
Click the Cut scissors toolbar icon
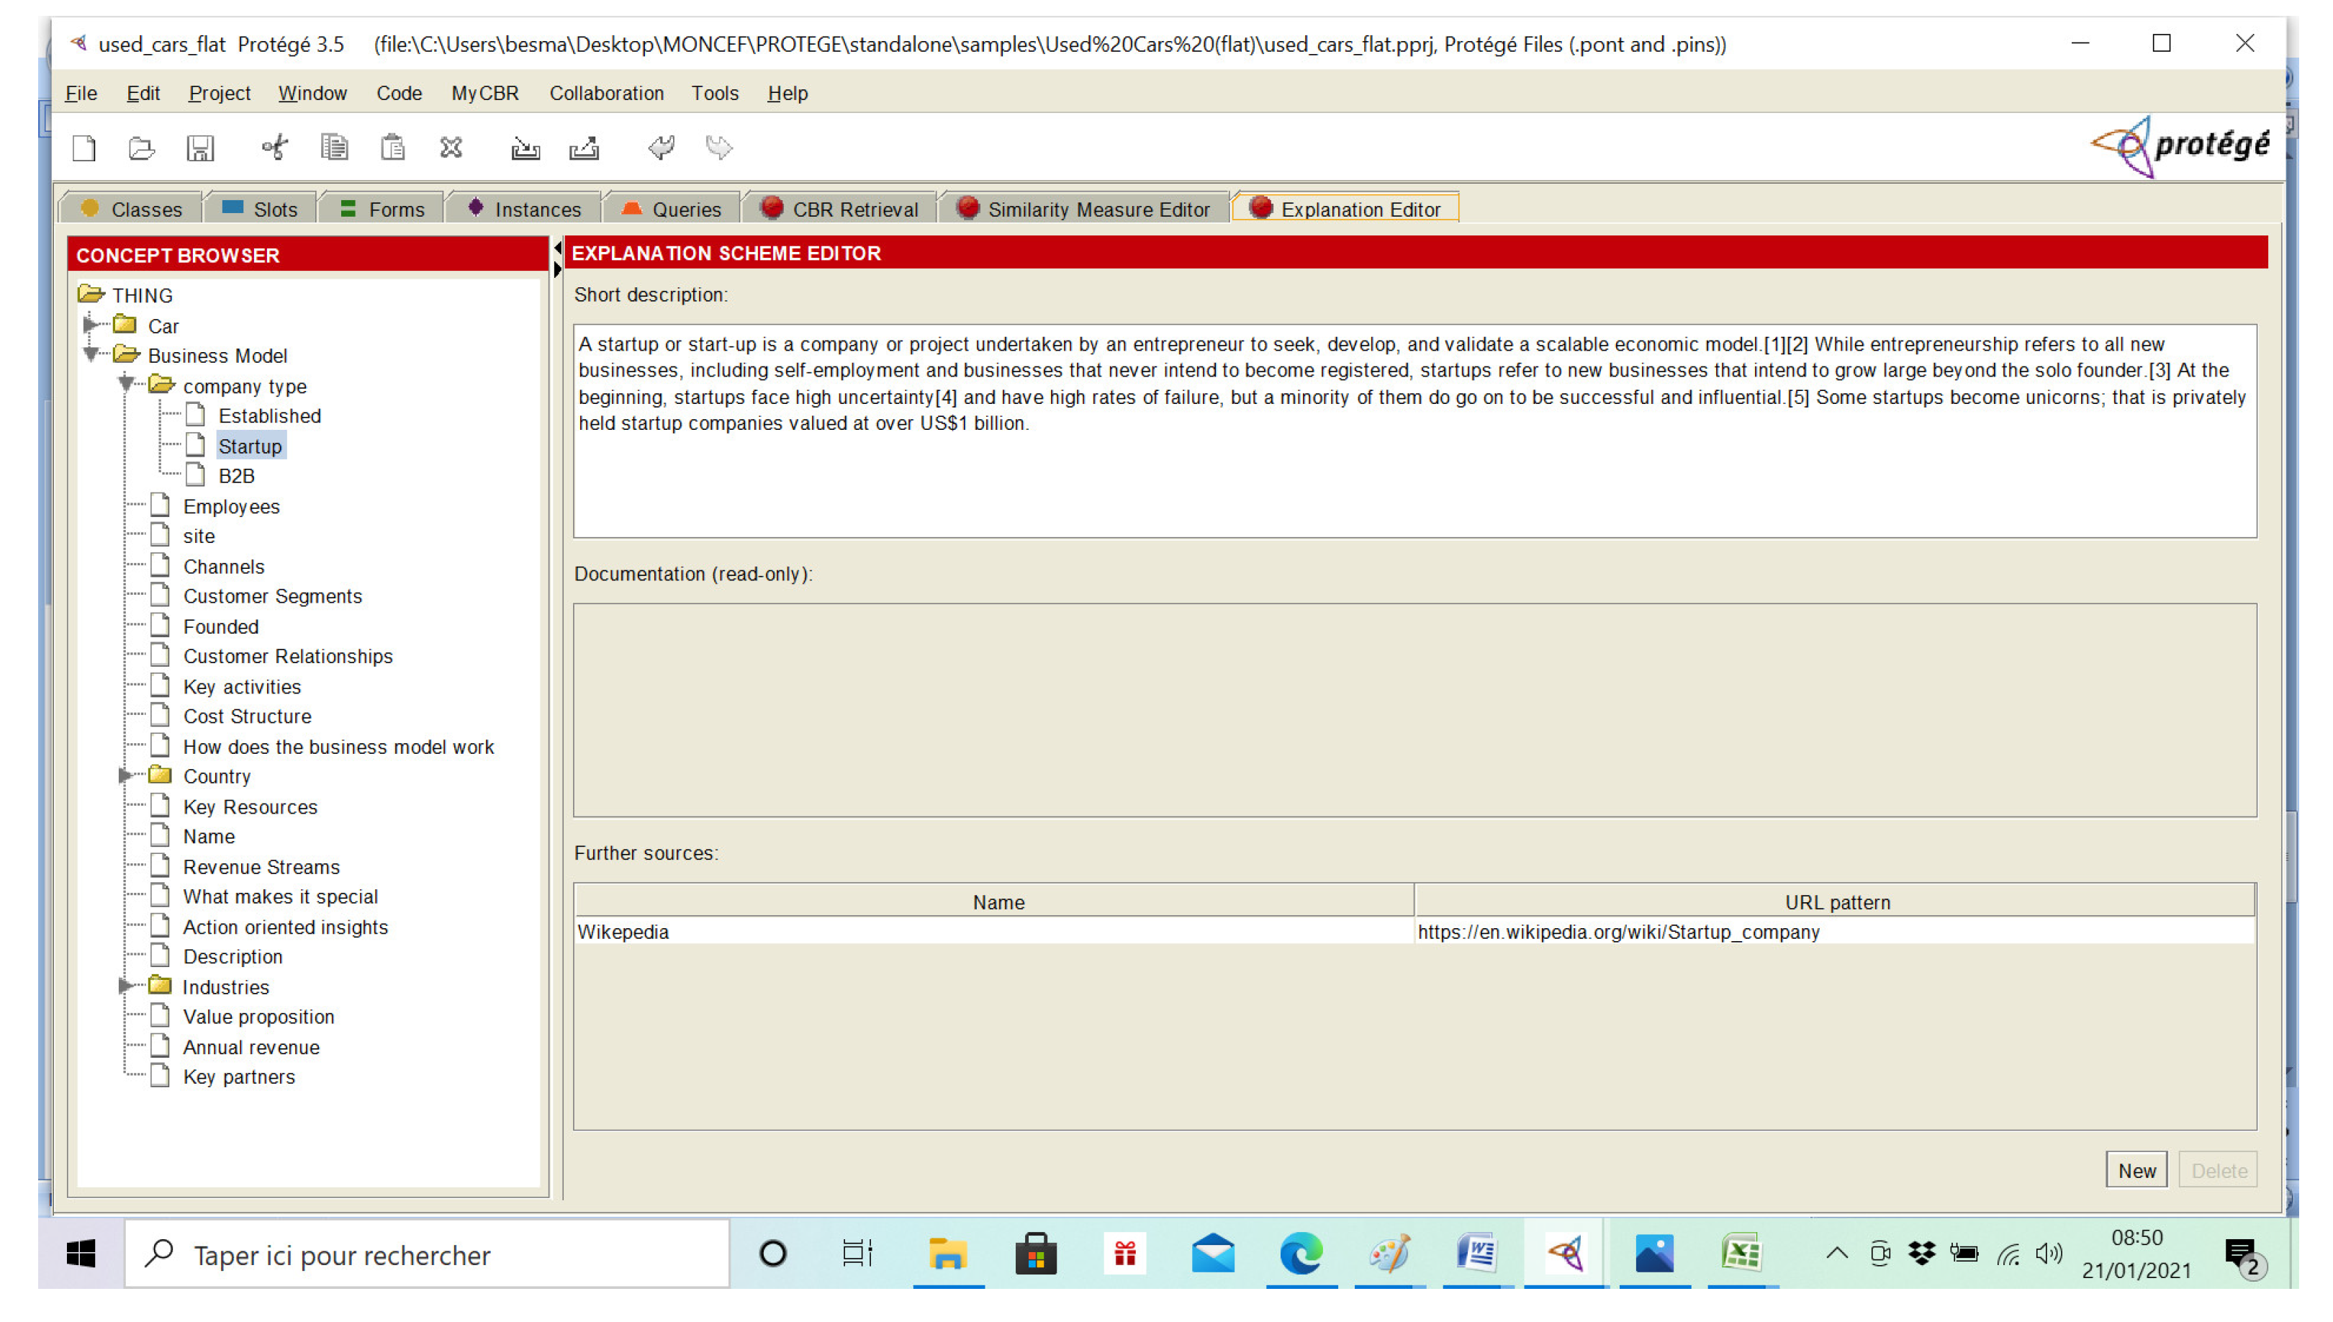tap(275, 148)
